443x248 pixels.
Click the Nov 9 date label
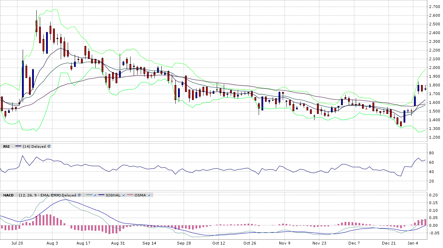(x=285, y=243)
